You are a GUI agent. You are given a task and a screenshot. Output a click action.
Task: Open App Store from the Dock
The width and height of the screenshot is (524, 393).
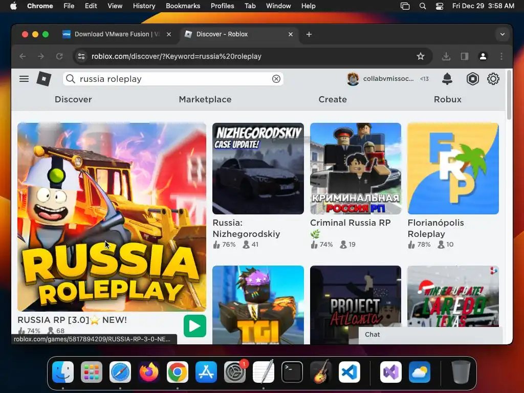point(206,372)
